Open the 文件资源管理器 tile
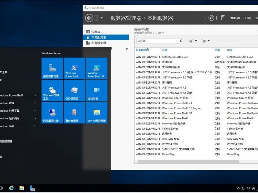 (96, 113)
